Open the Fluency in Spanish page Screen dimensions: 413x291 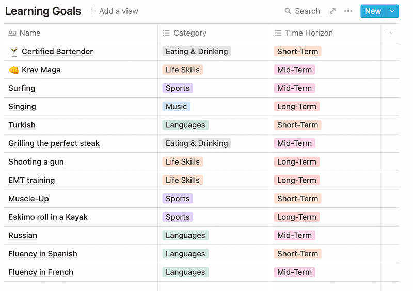[x=43, y=254]
